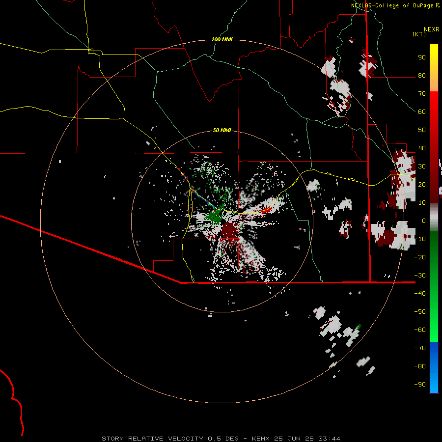Viewport: 442px width, 442px height.
Task: Click the STORM RELATIVE VELOCITY footer text
Action: tap(152, 439)
